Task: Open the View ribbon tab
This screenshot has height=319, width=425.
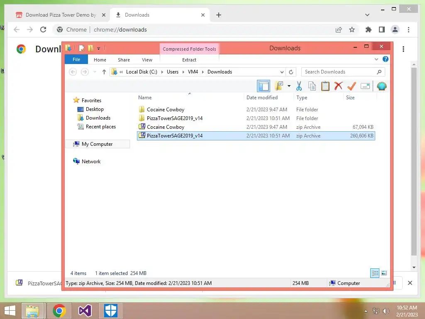Action: (x=147, y=60)
